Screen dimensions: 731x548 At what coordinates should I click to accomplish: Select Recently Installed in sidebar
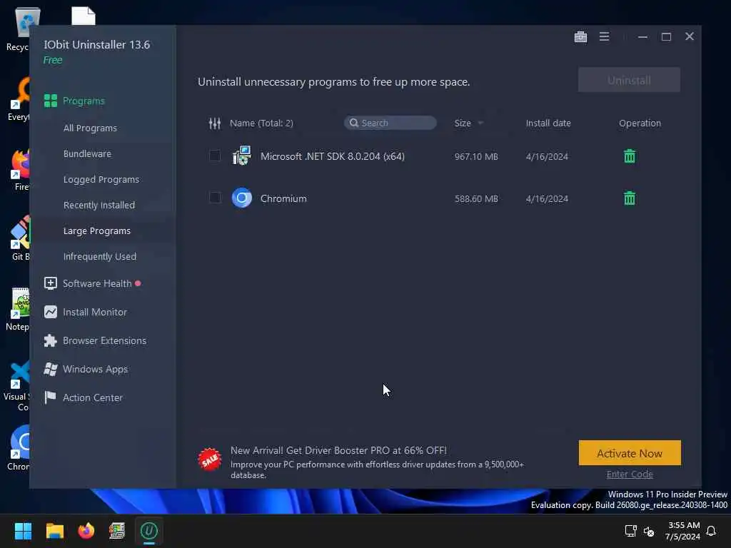pos(99,205)
